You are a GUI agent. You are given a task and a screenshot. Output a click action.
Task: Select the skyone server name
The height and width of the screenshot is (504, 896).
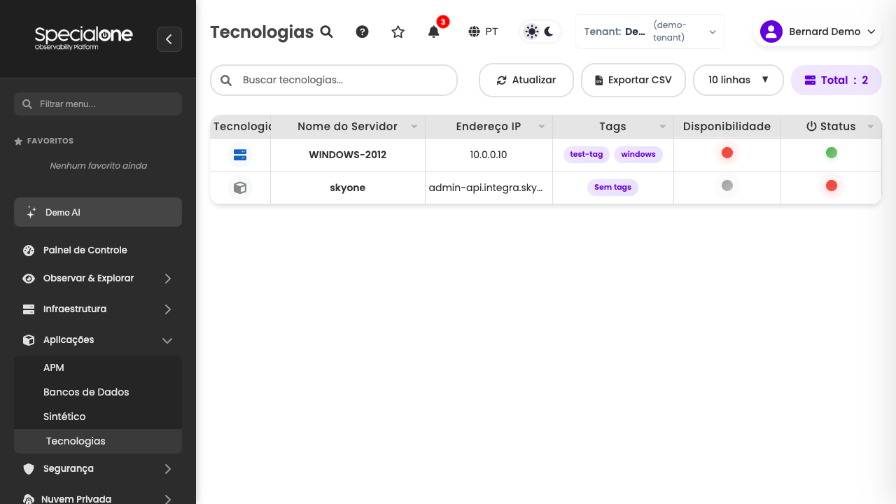(348, 188)
